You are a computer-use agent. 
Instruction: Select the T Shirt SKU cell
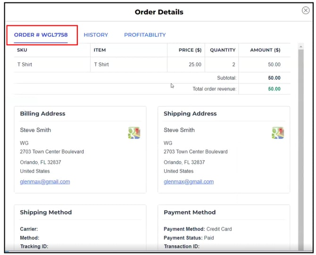point(25,65)
